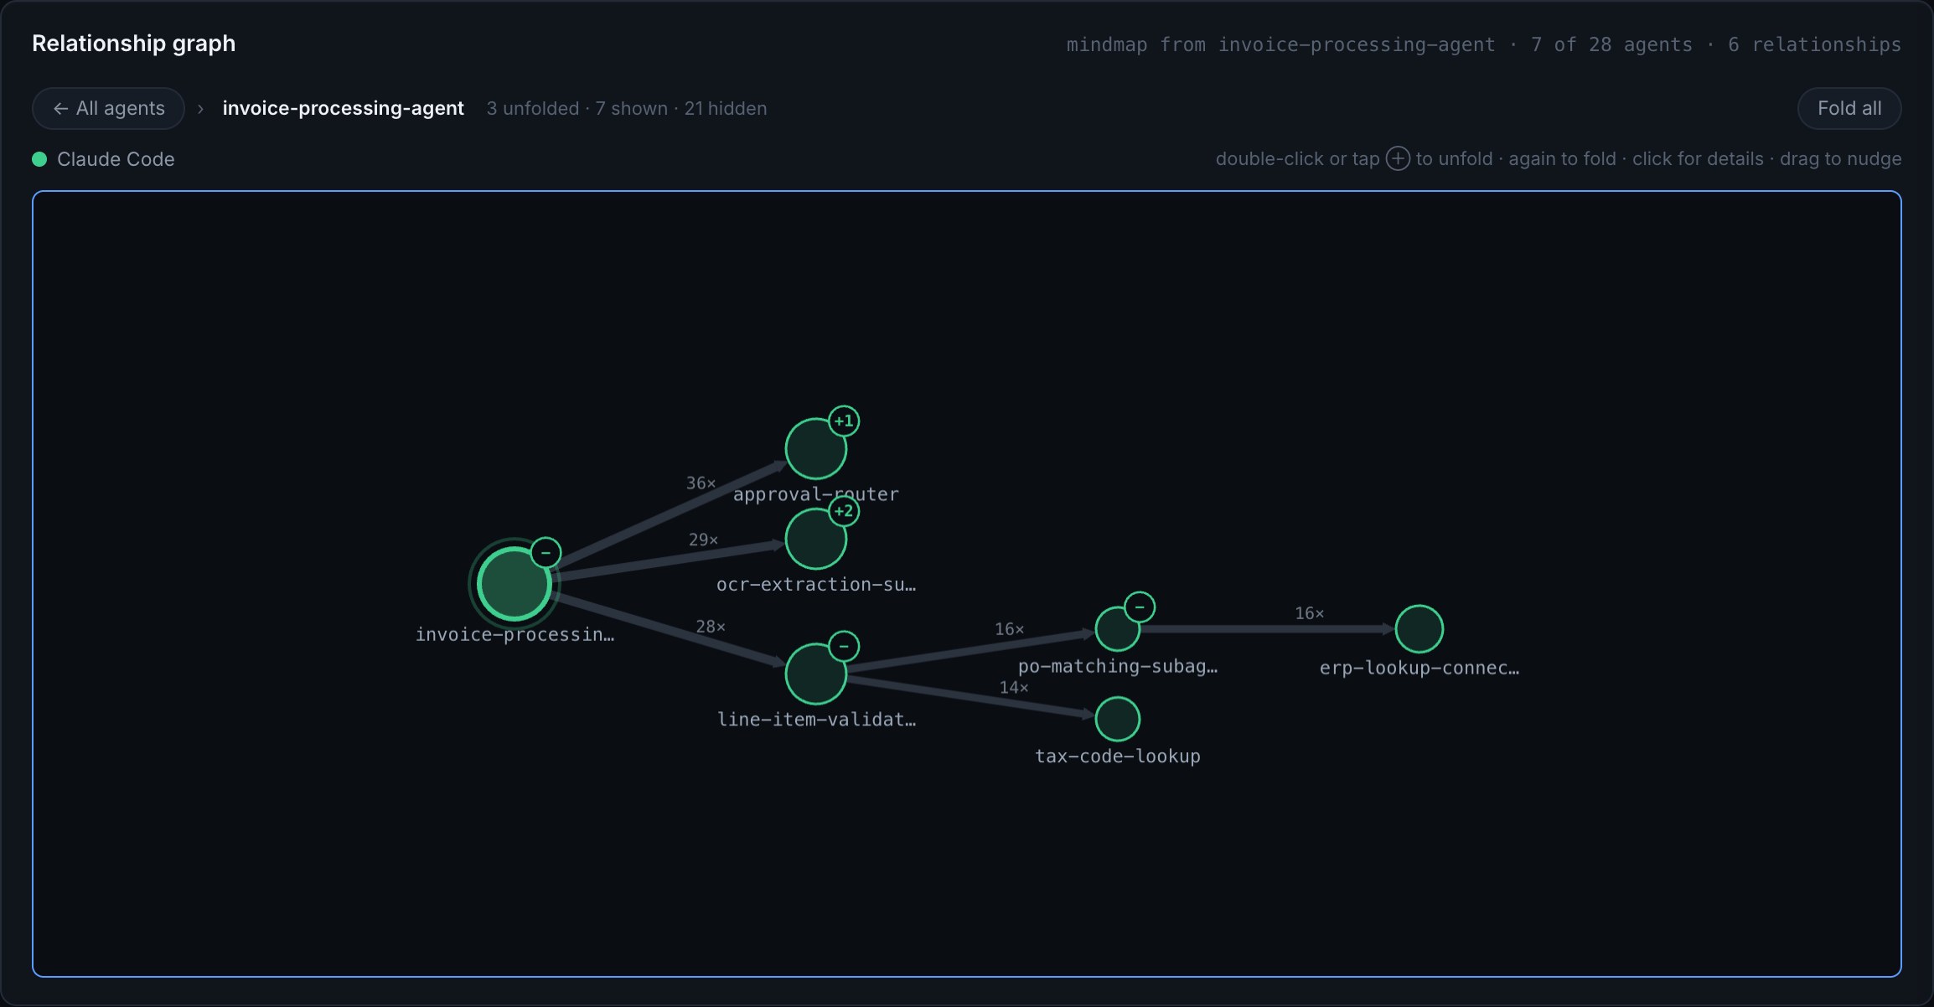
Task: Click the 16× label toward po-matching-subagent
Action: (x=1009, y=629)
